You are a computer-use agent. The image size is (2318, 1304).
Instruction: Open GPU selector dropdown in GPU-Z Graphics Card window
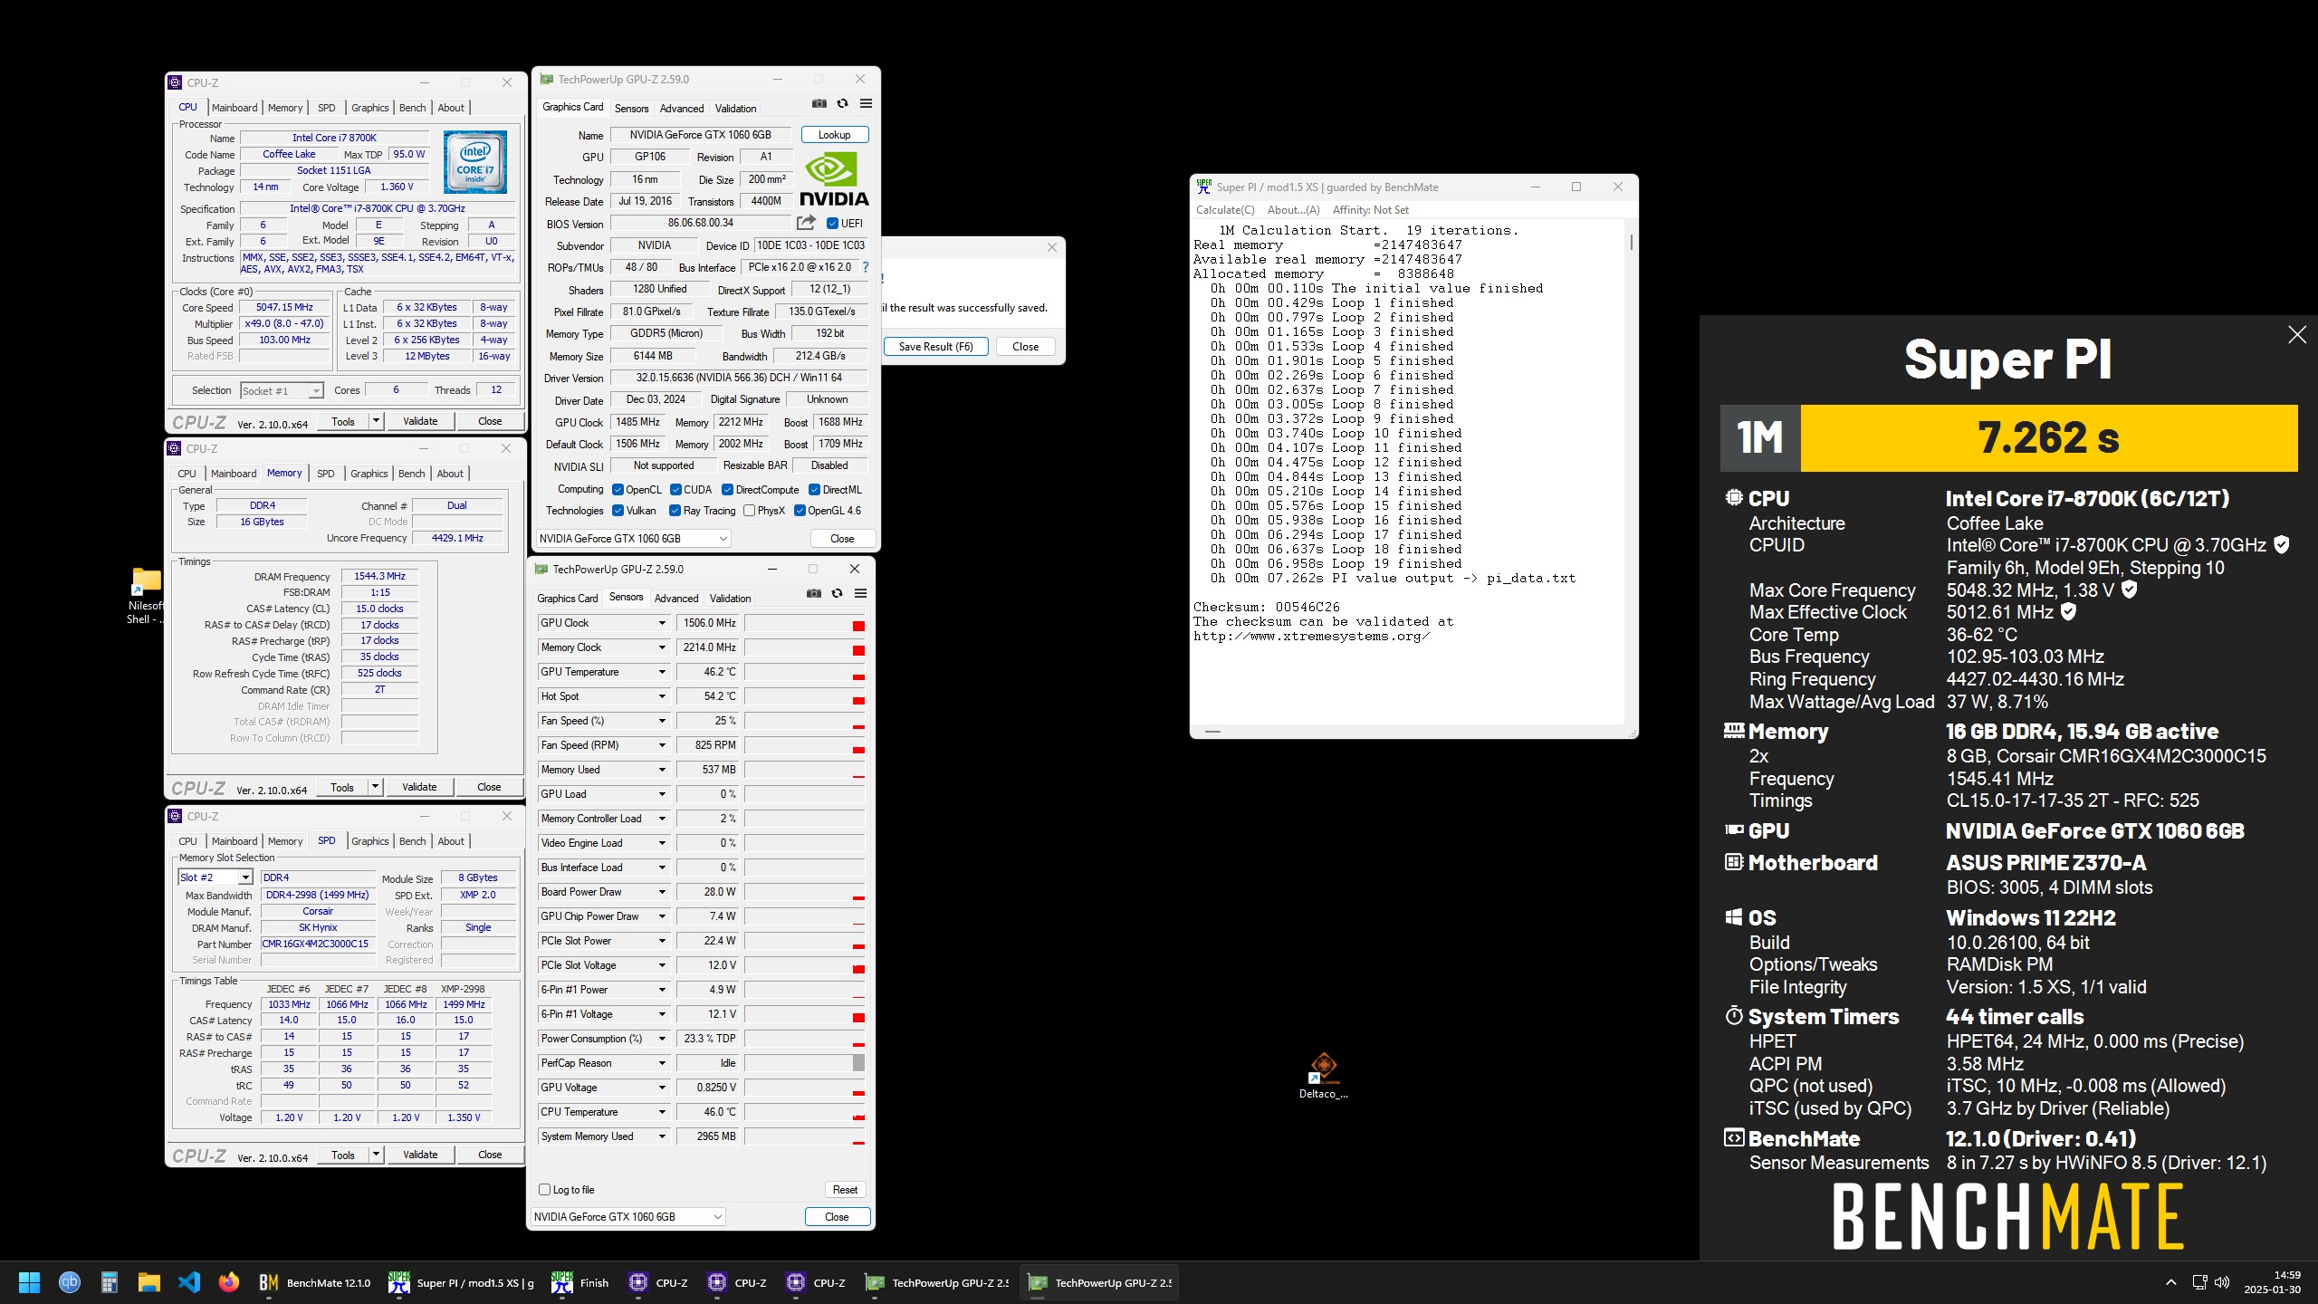633,539
